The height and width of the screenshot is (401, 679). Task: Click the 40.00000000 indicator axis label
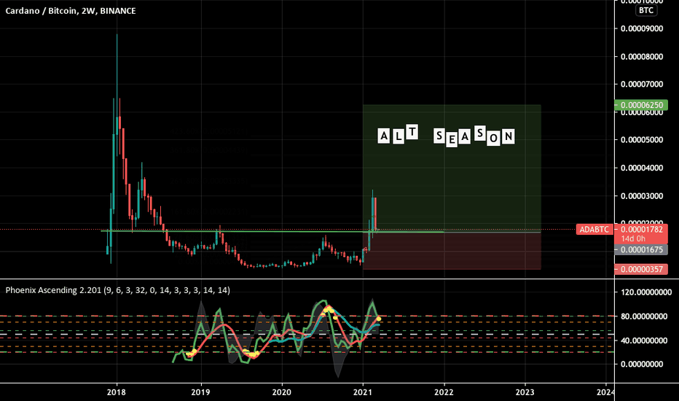point(644,340)
